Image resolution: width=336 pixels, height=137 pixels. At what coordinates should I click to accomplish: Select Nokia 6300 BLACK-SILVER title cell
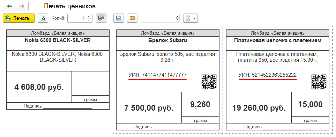[58, 43]
